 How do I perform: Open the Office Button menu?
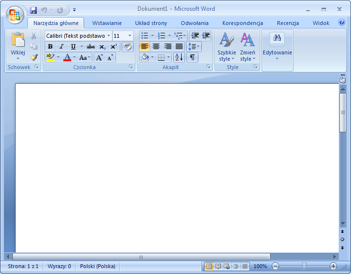tap(15, 15)
